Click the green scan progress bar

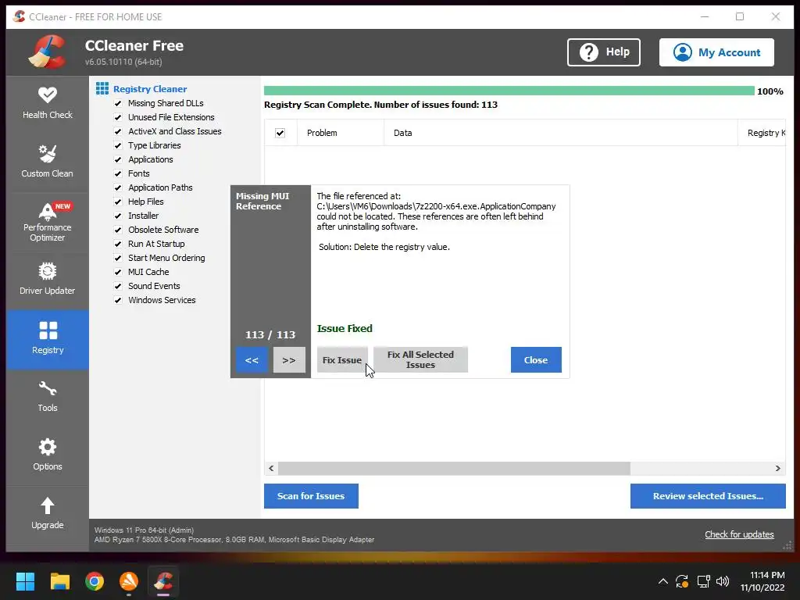[x=509, y=91]
